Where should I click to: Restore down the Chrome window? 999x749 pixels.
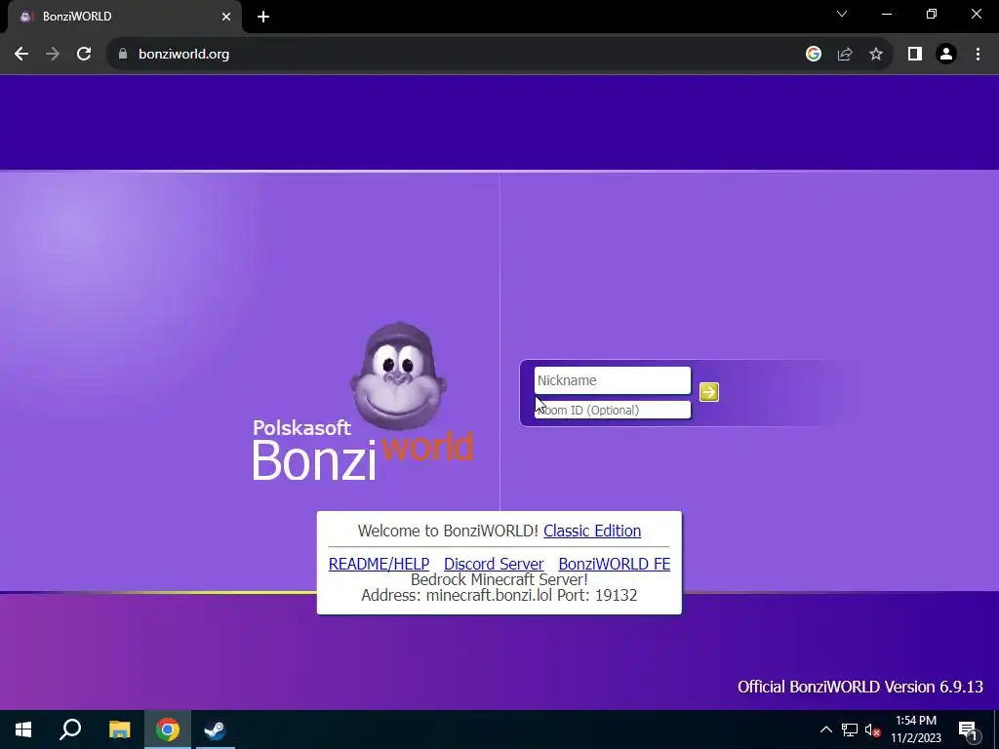[x=932, y=14]
